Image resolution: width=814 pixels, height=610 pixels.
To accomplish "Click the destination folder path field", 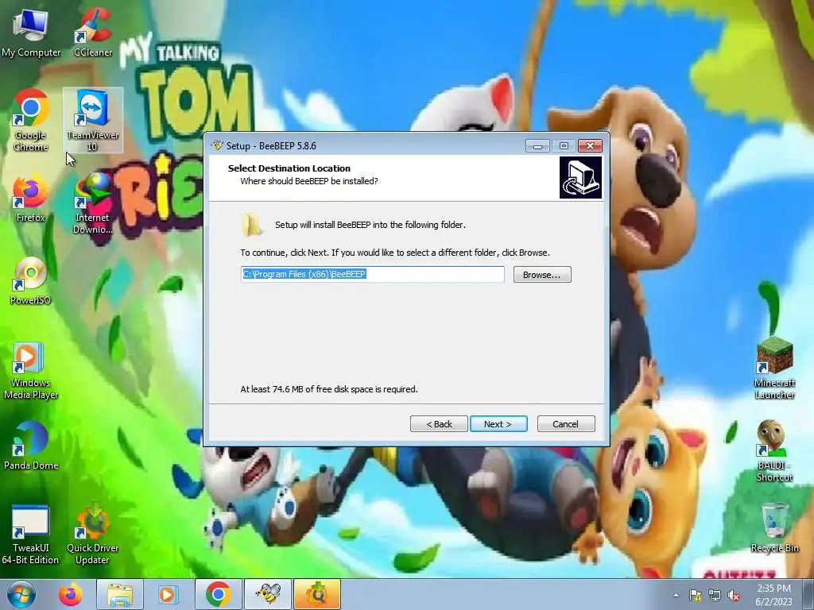I will (372, 274).
